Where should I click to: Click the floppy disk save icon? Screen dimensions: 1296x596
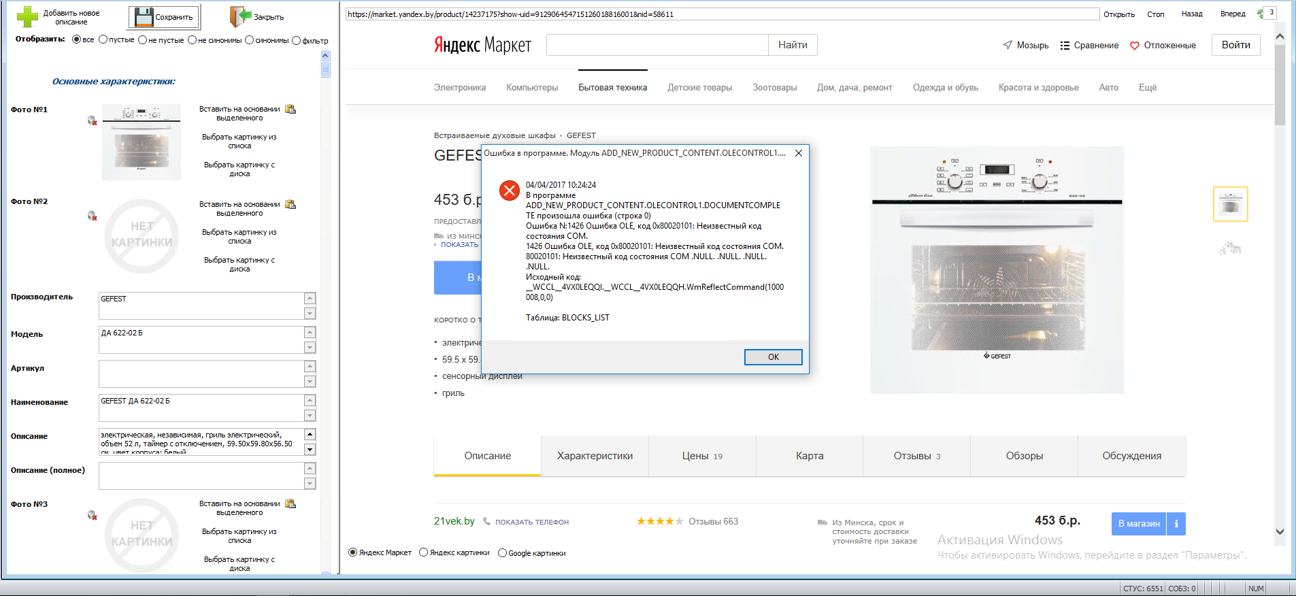144,17
